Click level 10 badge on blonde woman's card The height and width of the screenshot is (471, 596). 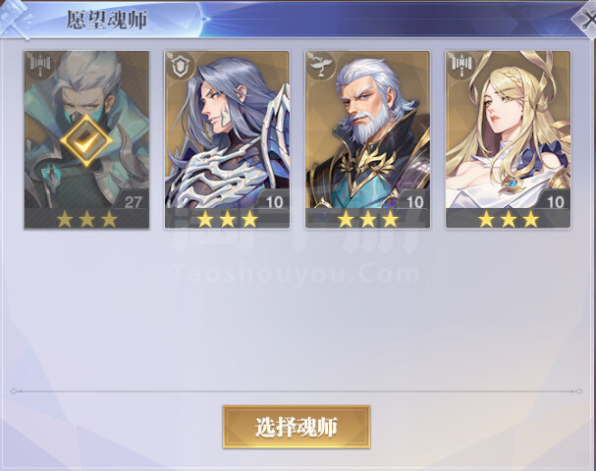[x=555, y=201]
